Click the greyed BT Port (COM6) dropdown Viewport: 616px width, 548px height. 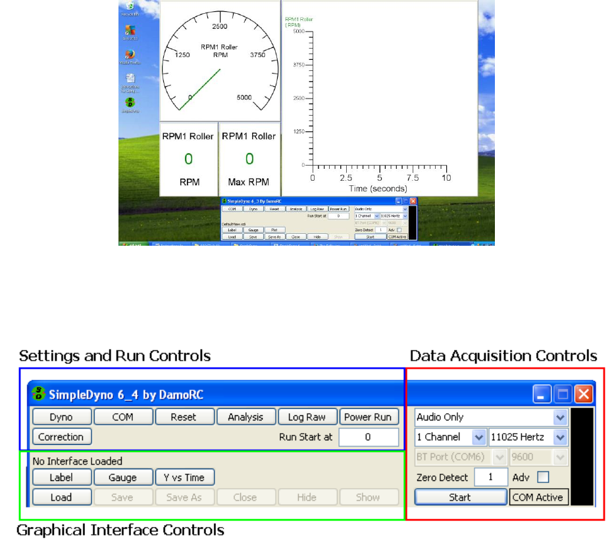(x=461, y=457)
